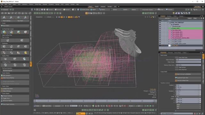
Task: Click the yellow split icon in Cut Copy Paste Split
Action: [26, 52]
